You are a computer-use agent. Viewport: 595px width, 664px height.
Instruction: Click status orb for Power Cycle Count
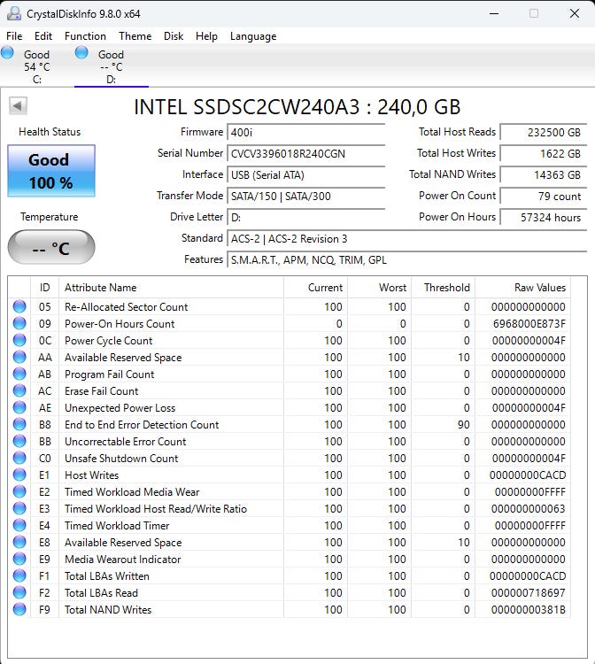pyautogui.click(x=19, y=340)
